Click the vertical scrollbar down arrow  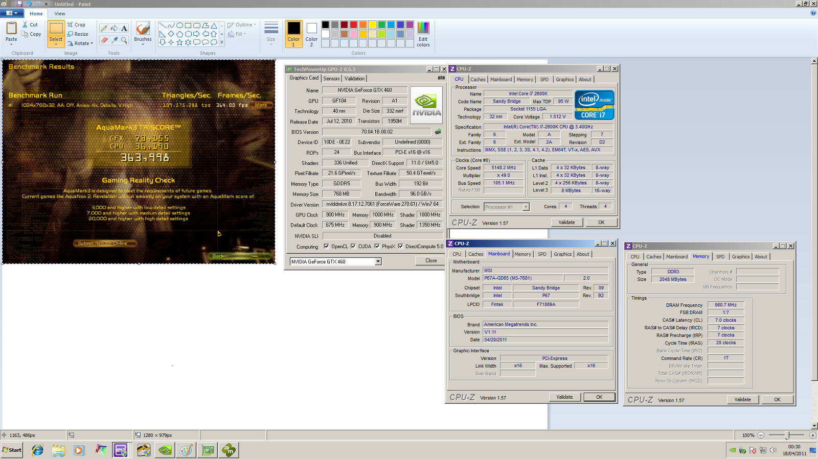pos(814,426)
